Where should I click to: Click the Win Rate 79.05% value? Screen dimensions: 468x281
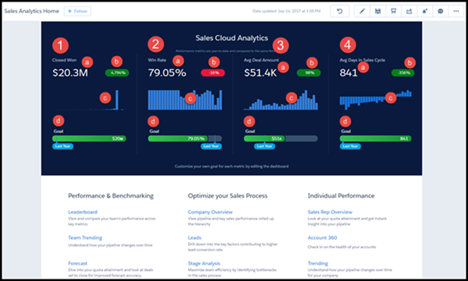click(x=167, y=72)
